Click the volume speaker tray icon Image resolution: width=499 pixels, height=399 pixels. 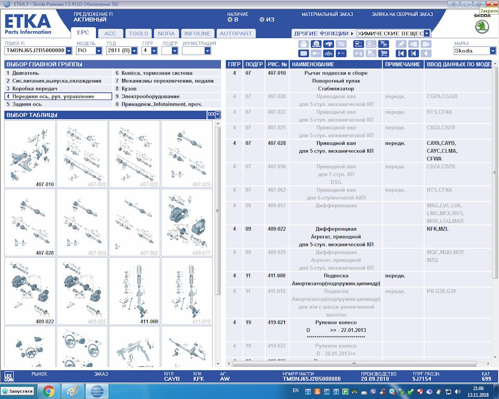click(x=457, y=391)
